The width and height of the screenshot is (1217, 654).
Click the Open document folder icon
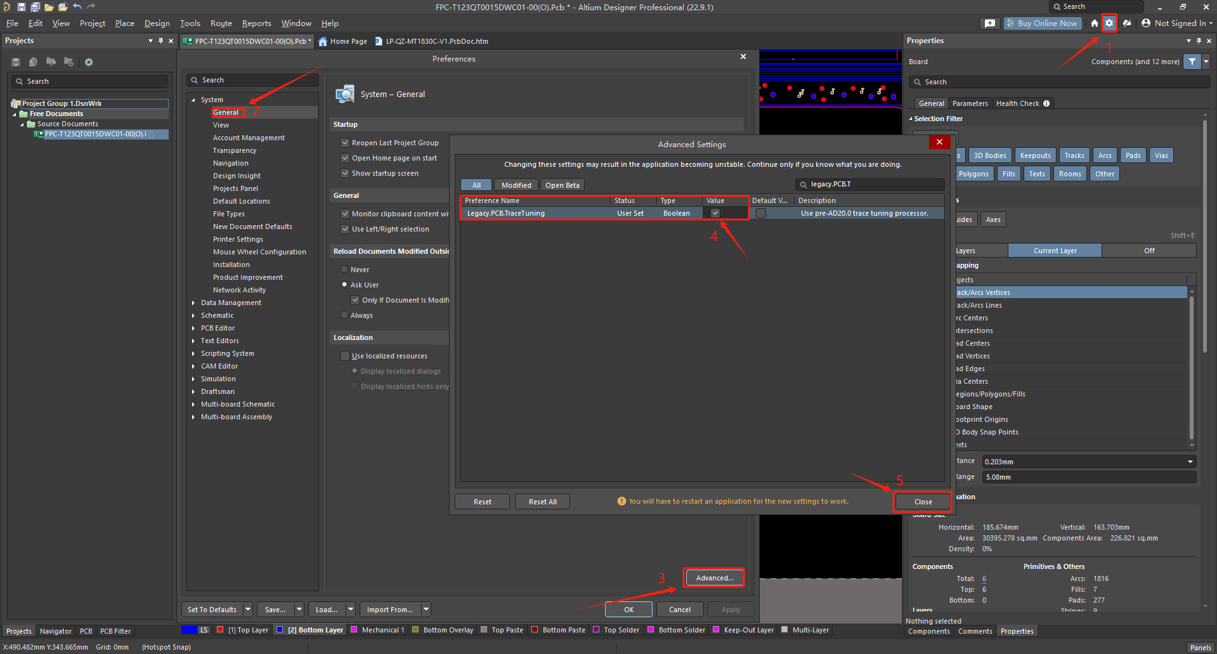click(x=49, y=7)
